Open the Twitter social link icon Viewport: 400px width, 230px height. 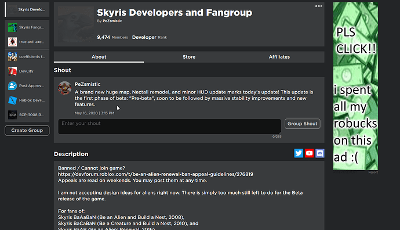pyautogui.click(x=299, y=153)
